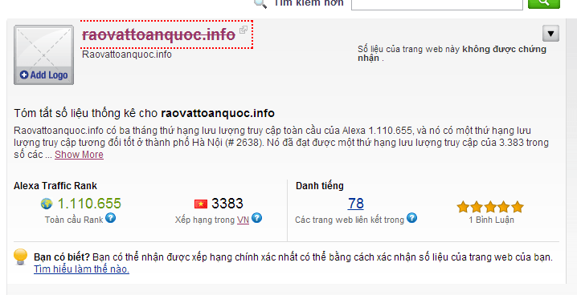Expand summary with Show More
The width and height of the screenshot is (577, 295).
point(79,155)
